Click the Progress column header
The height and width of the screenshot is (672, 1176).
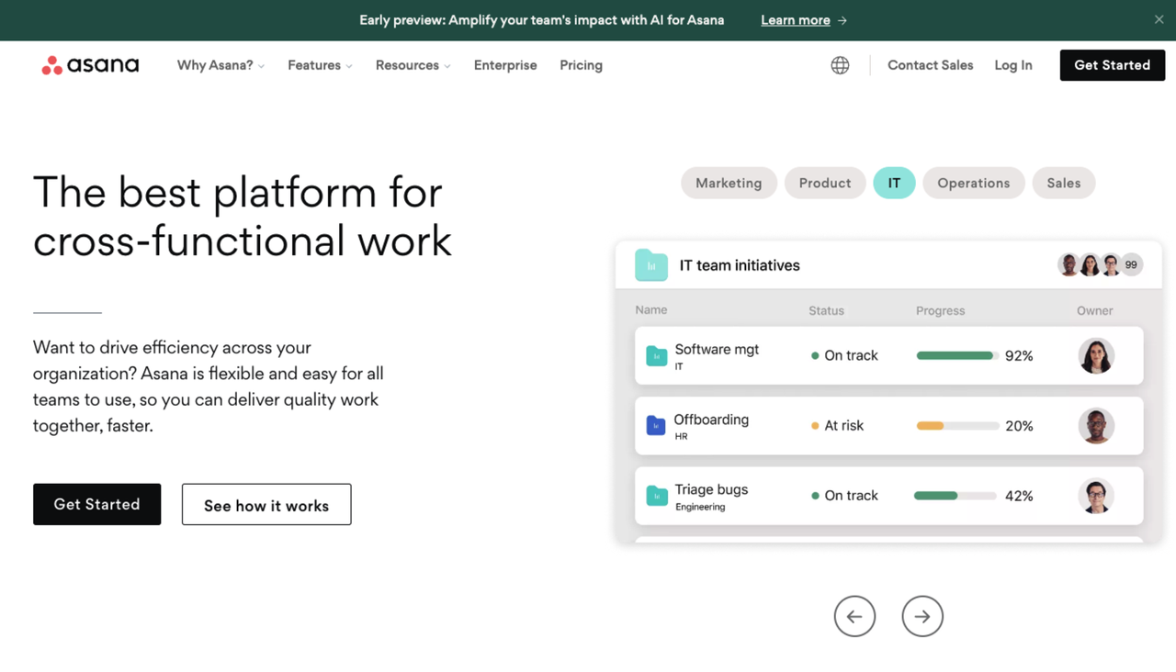tap(941, 311)
